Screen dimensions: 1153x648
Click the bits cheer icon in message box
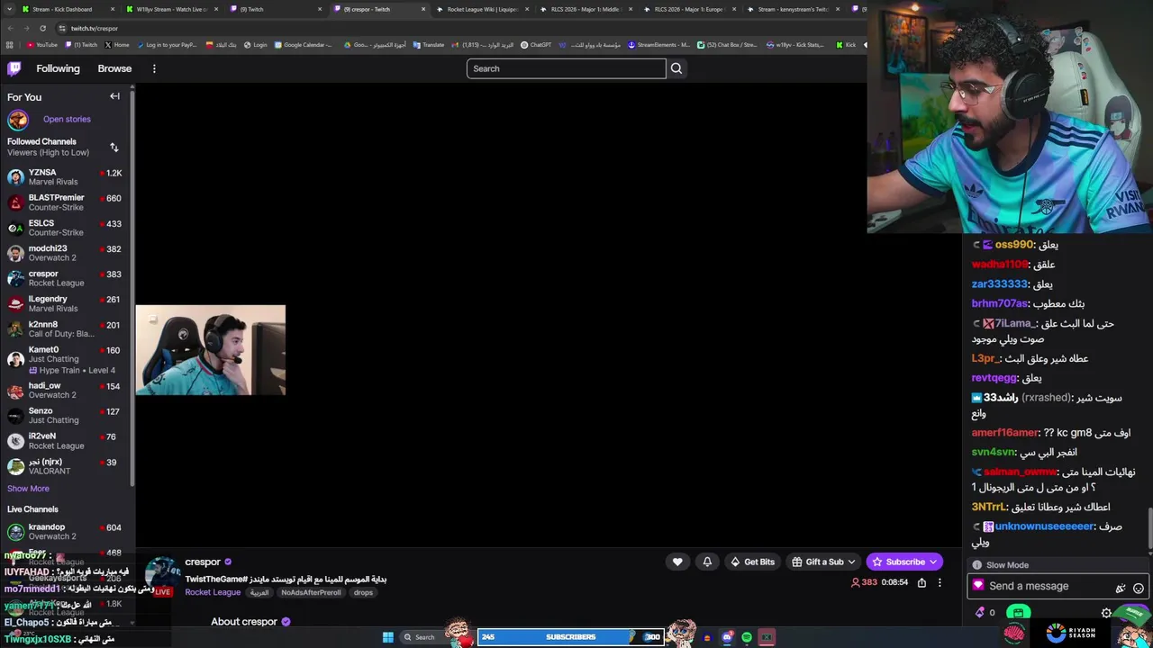[1121, 587]
